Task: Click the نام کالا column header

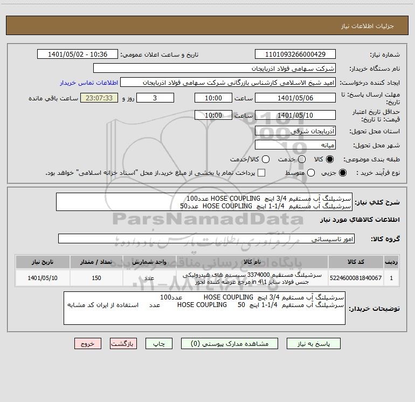Action: point(252,262)
